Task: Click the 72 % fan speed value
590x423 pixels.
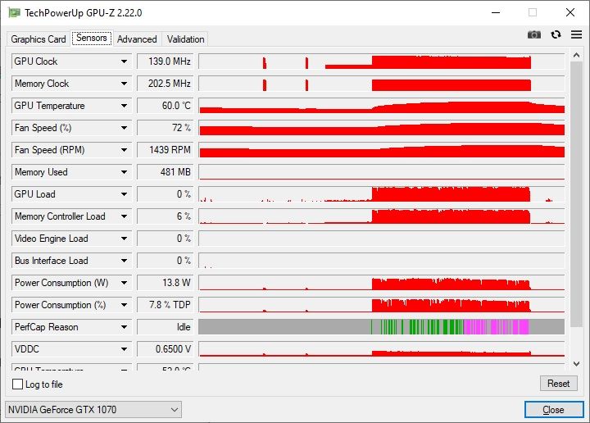Action: [x=166, y=128]
